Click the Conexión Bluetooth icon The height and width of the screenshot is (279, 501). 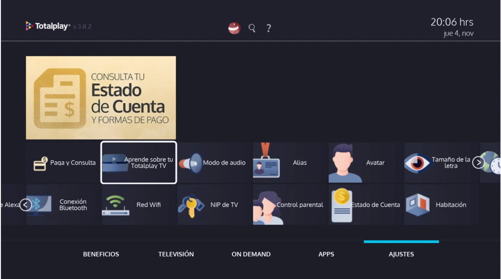point(39,204)
